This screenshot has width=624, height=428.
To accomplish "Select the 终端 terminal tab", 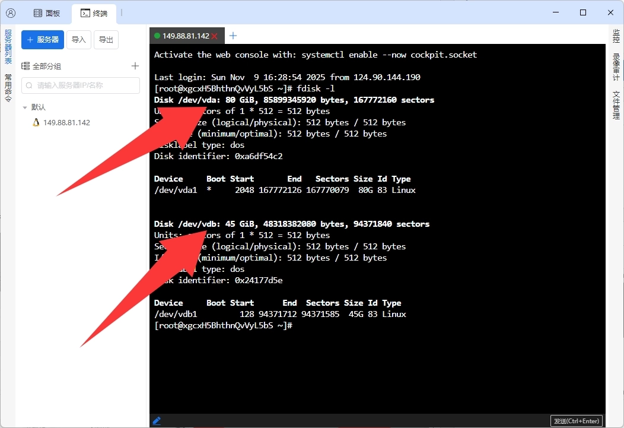I will [94, 12].
